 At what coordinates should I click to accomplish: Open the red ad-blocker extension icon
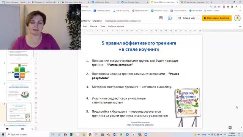pos(224,7)
